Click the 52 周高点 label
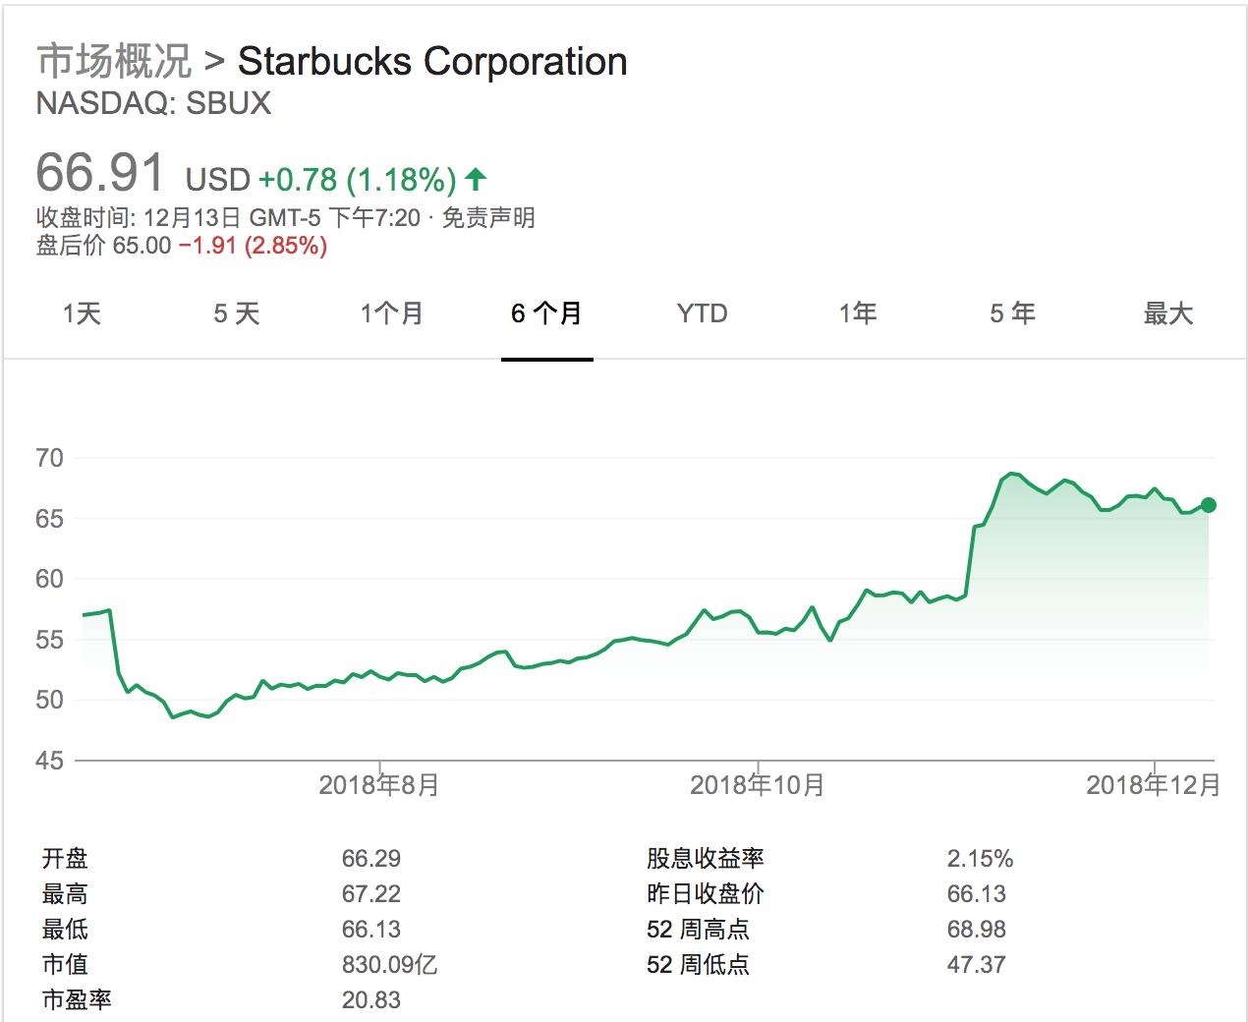The width and height of the screenshot is (1248, 1022). click(698, 930)
